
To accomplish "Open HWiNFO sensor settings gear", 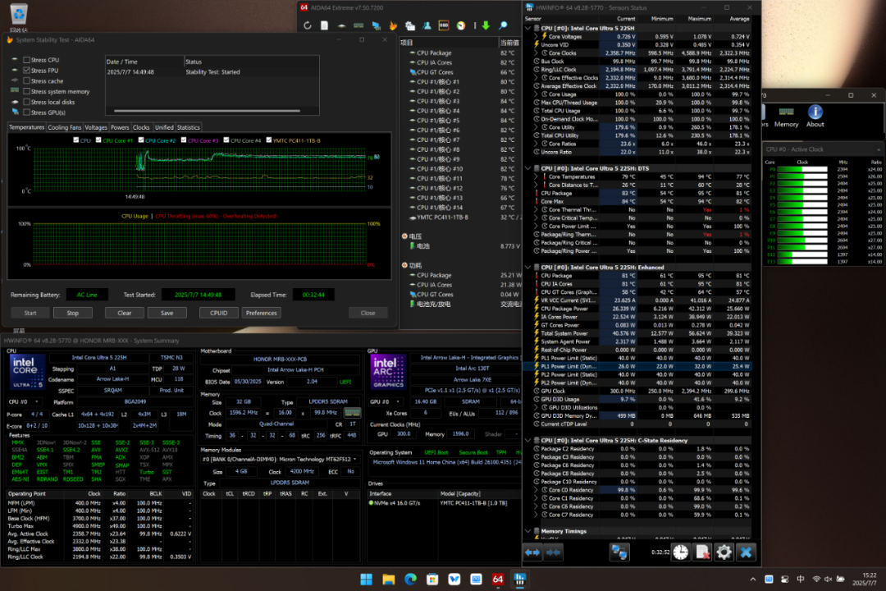I will 724,552.
